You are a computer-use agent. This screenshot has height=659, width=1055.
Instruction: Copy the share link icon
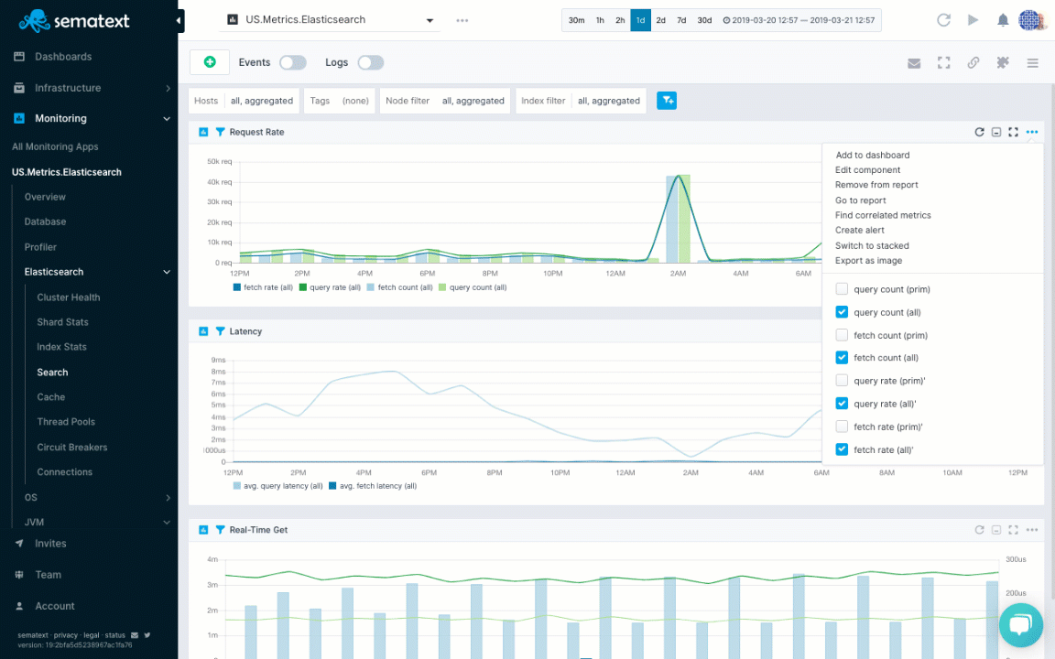(x=973, y=62)
